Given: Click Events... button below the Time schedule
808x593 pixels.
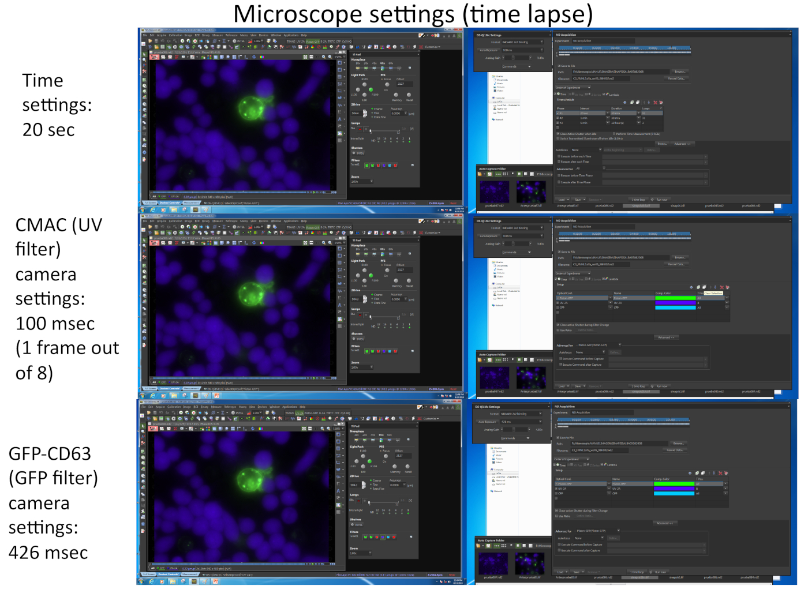Looking at the screenshot, I should [662, 144].
